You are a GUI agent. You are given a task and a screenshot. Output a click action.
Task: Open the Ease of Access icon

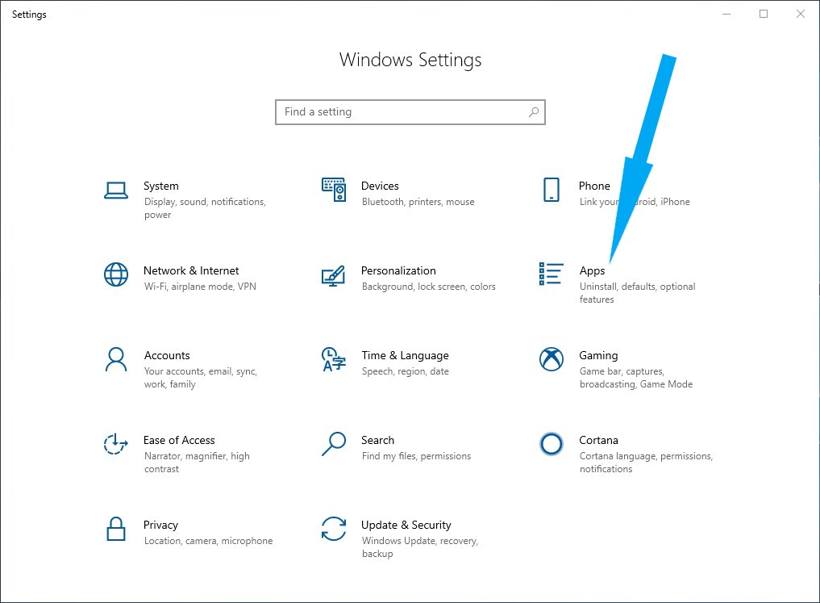(115, 444)
